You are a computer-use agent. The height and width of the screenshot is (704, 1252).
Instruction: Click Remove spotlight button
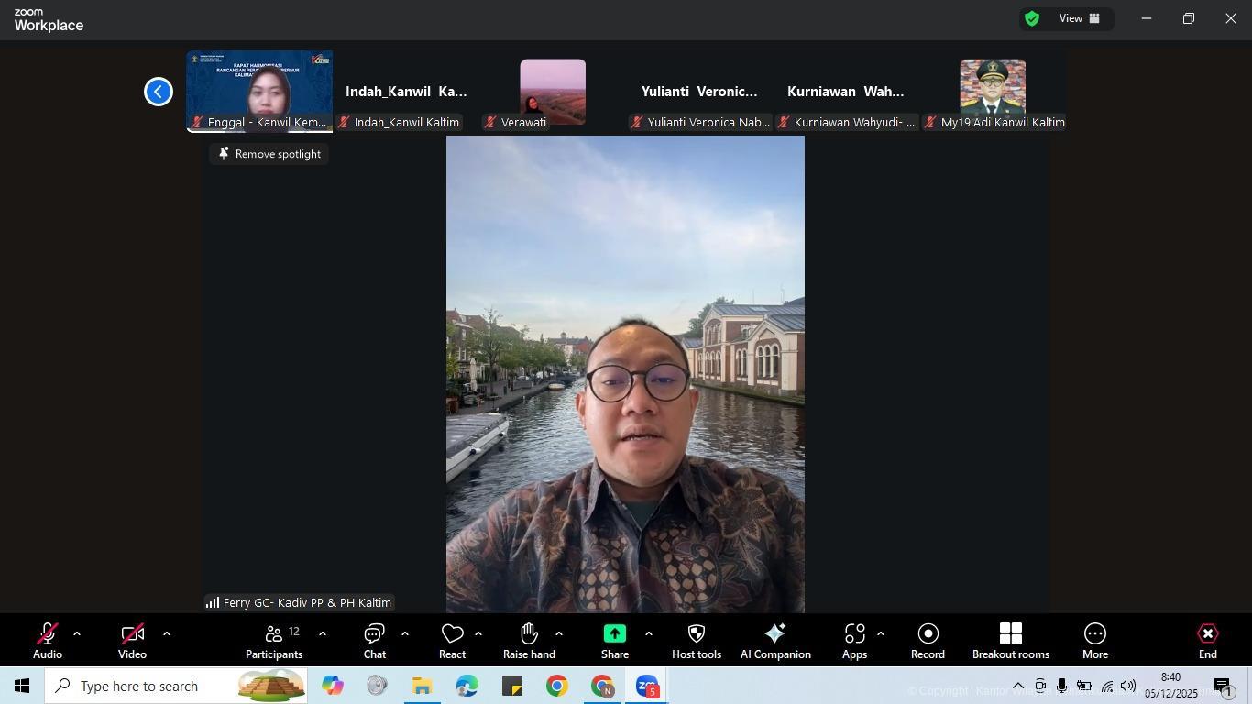[x=269, y=154]
